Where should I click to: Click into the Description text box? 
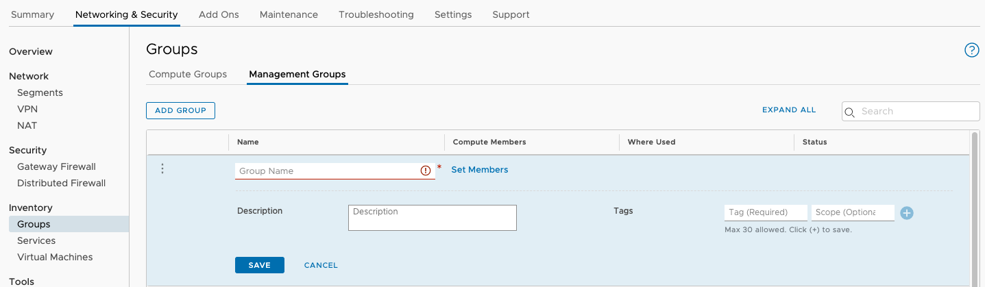point(432,217)
